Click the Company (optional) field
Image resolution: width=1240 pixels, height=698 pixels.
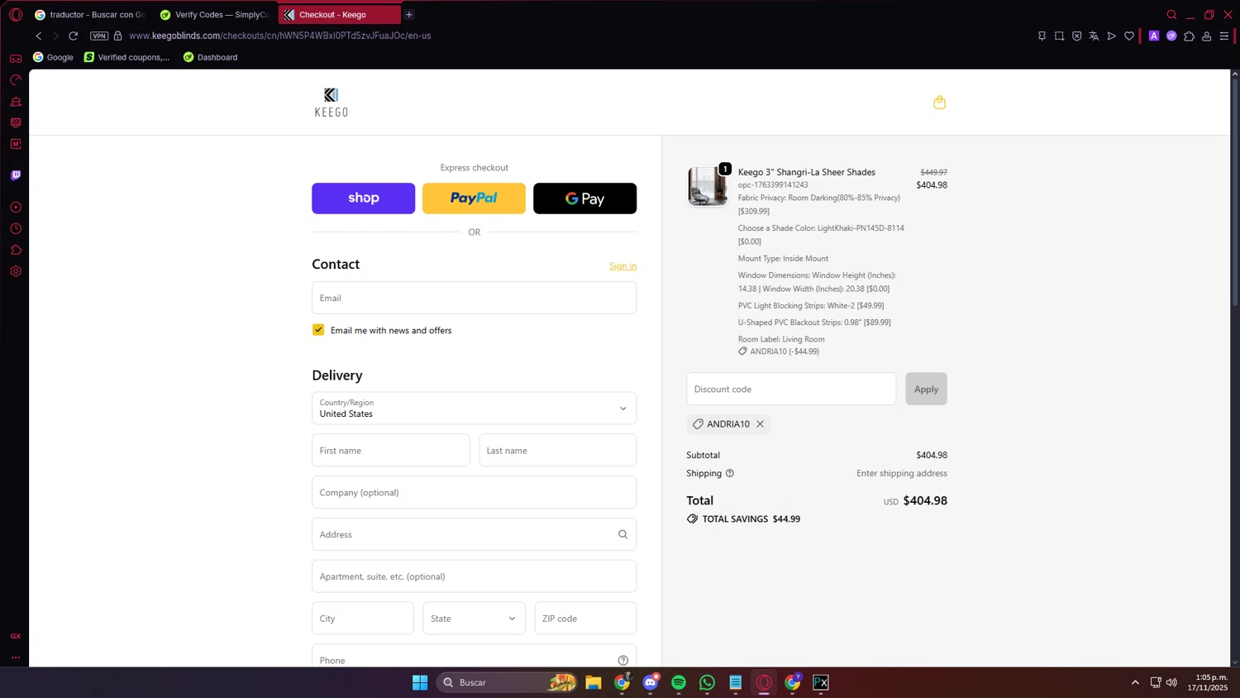[474, 493]
